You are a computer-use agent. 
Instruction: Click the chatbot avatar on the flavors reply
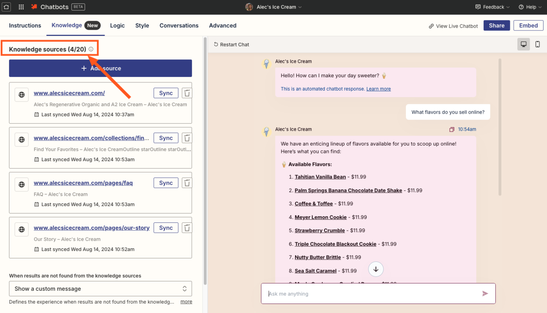(267, 132)
